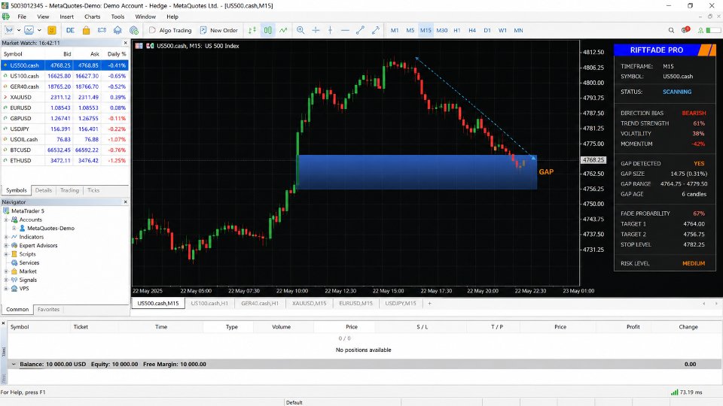Select the horizontal line drawing tool
The height and width of the screenshot is (406, 723).
[x=345, y=30]
